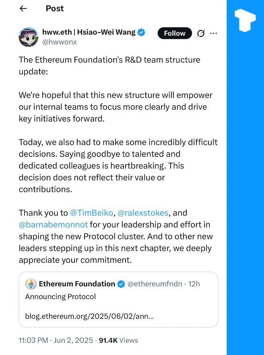Click the 91.4K Views count
264x355 pixels.
(118, 340)
